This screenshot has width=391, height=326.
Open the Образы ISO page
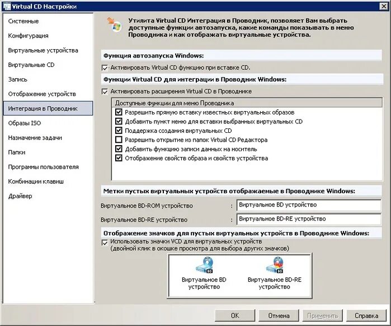tap(48, 123)
